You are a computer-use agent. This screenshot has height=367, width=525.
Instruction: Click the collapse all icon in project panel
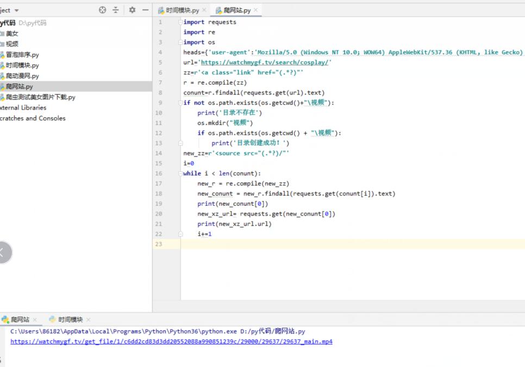[116, 10]
